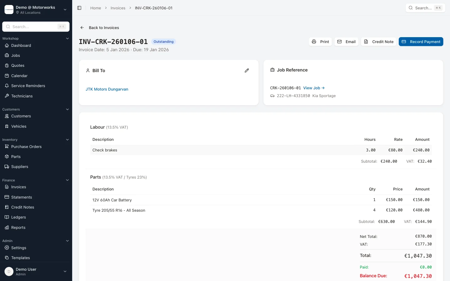Open the Ledgers menu item

click(x=18, y=217)
